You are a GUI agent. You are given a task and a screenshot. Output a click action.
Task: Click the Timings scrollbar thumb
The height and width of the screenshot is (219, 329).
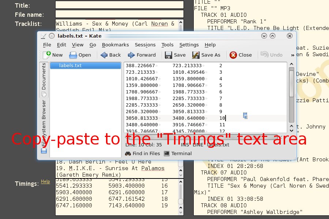point(181,201)
